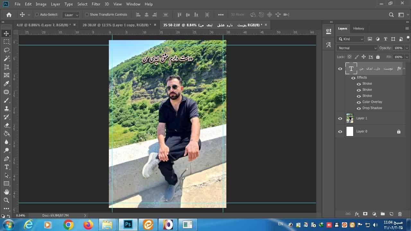Open the Opacity value dropdown arrow
This screenshot has width=411, height=231.
pos(407,48)
